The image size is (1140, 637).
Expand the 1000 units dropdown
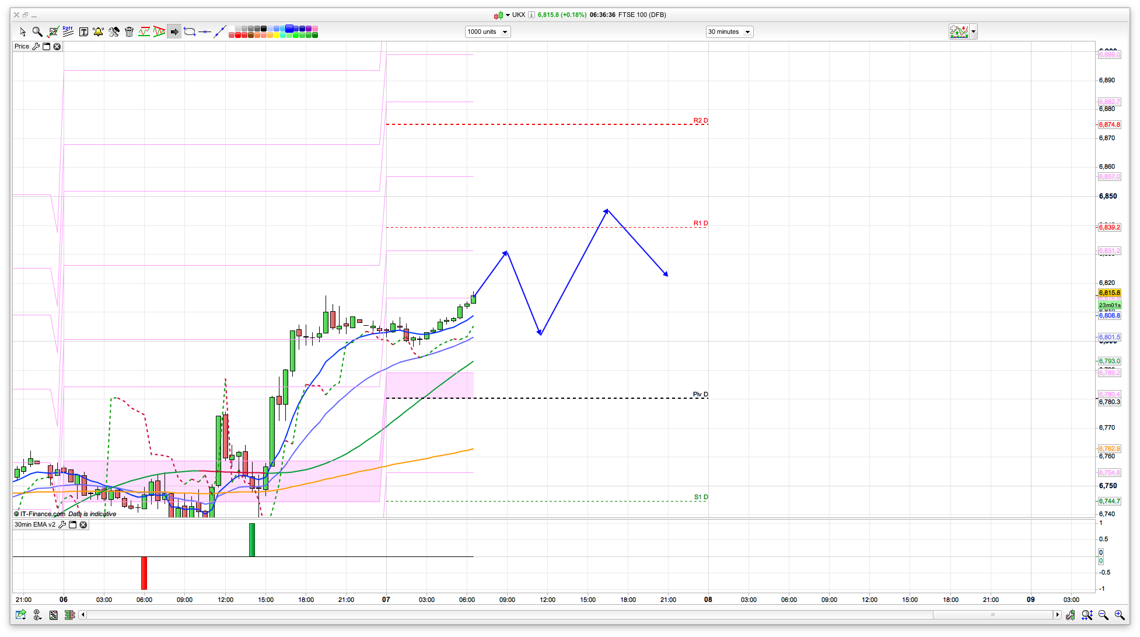click(505, 32)
